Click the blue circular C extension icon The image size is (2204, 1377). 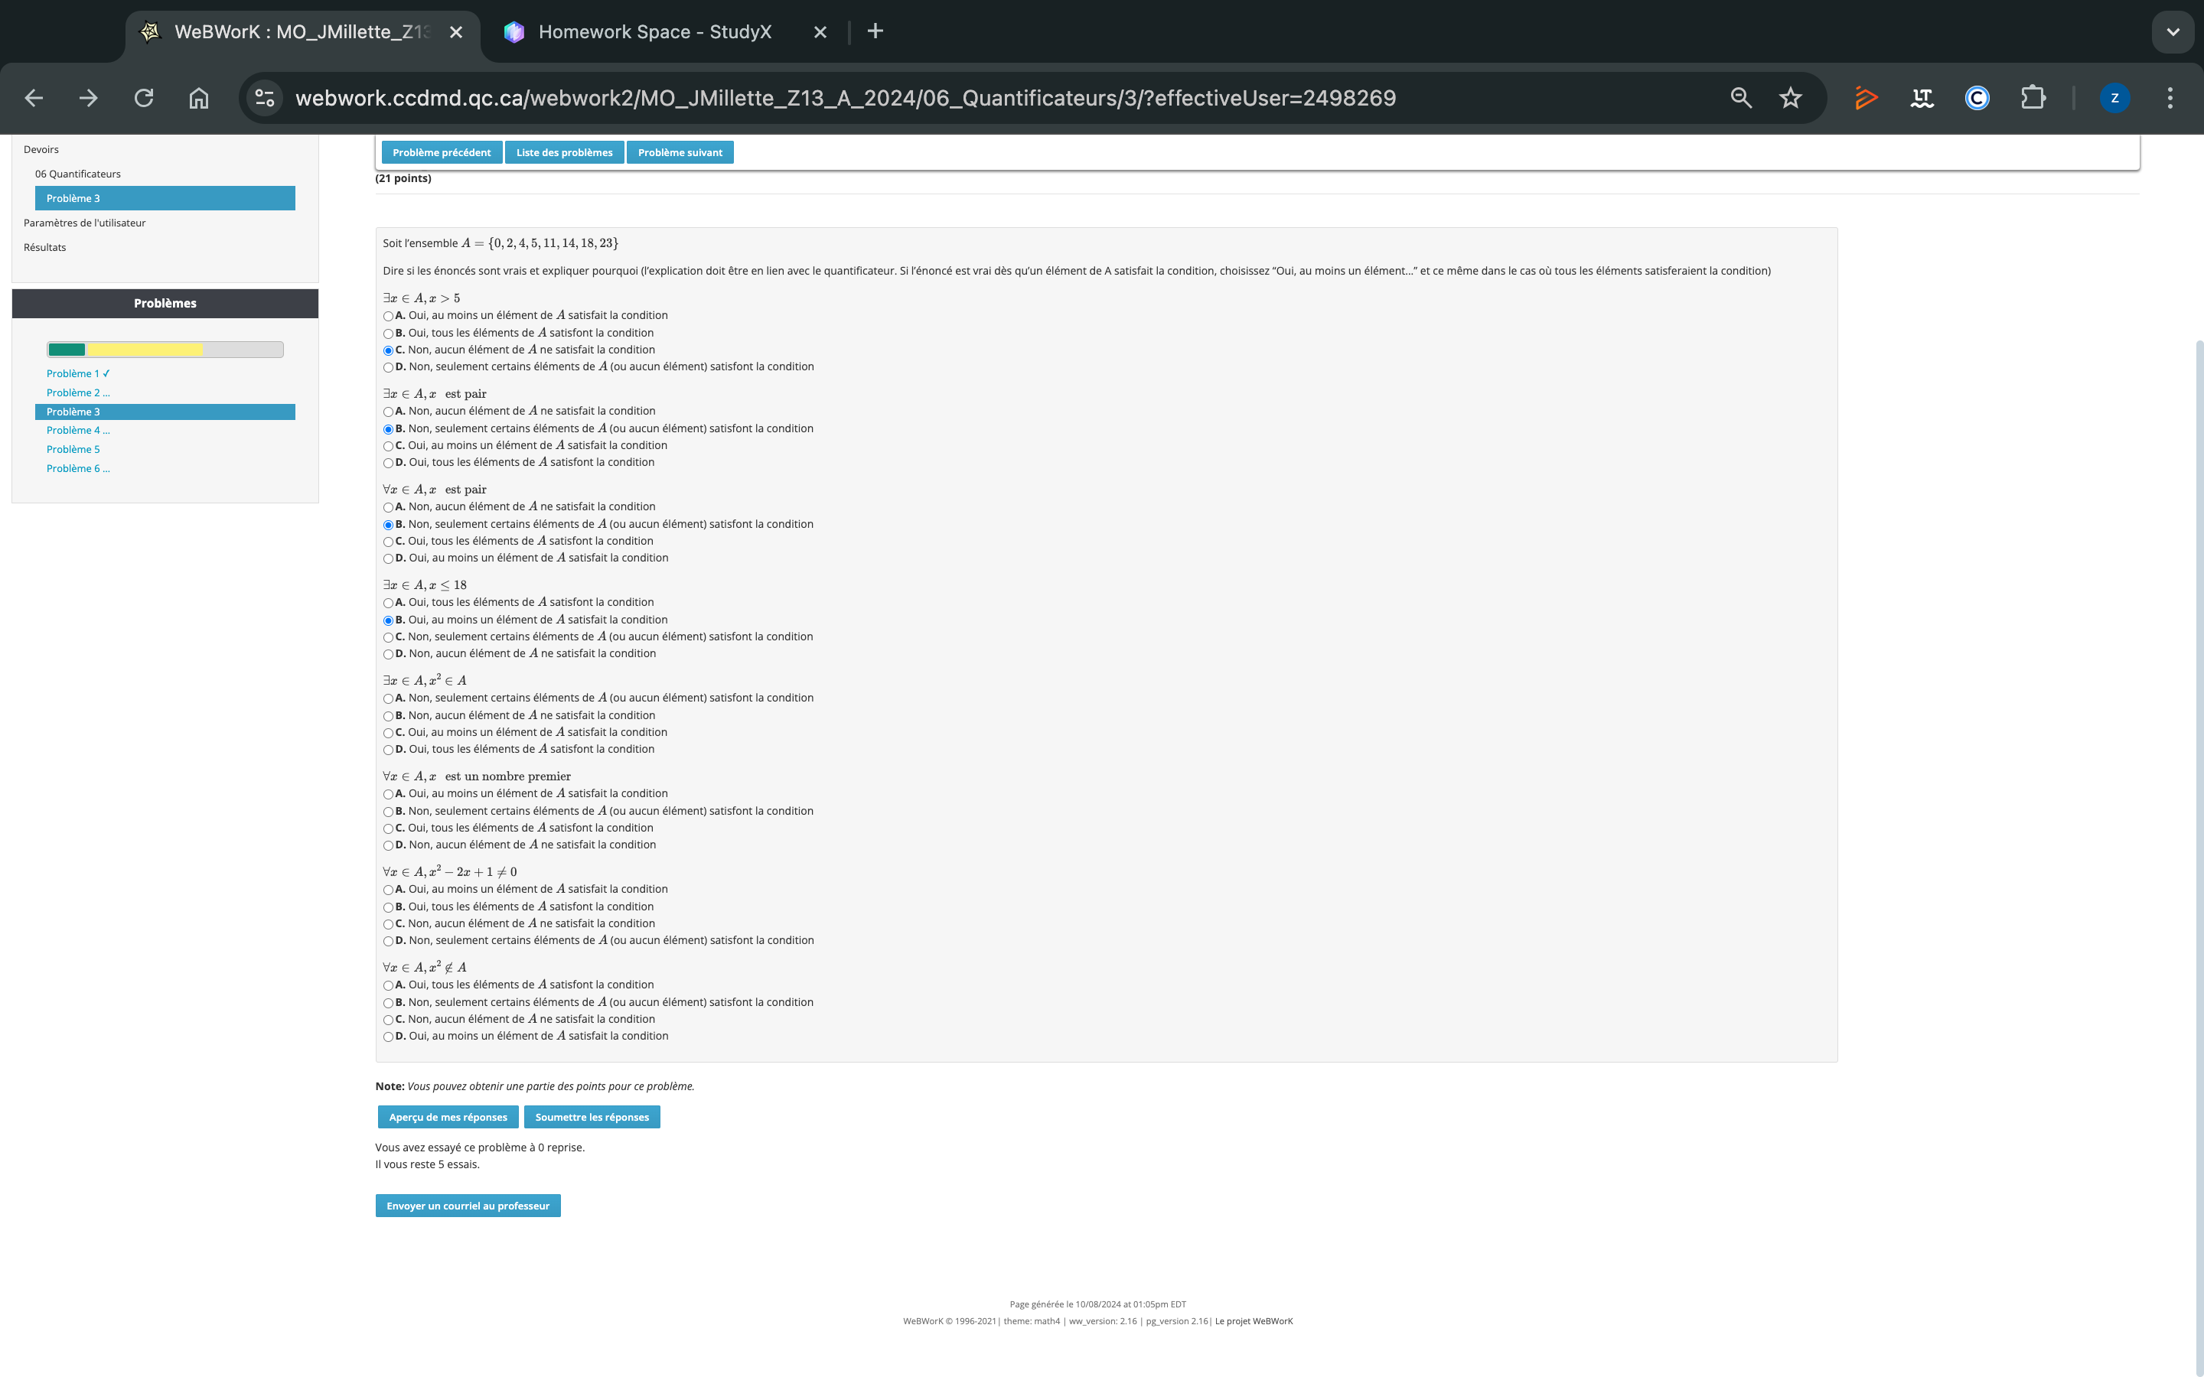pos(1977,99)
